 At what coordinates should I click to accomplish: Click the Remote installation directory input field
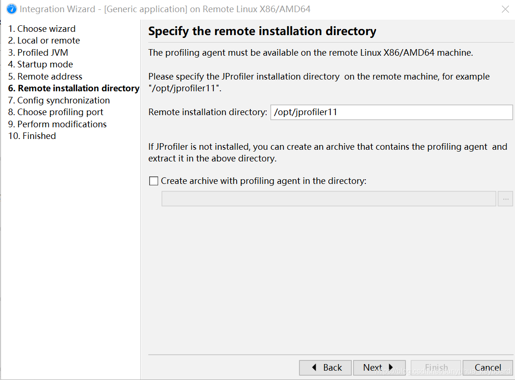click(x=392, y=112)
